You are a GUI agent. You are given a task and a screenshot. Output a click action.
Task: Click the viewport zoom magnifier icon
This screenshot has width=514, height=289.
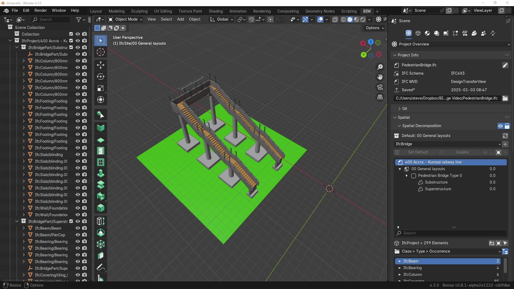pyautogui.click(x=380, y=67)
